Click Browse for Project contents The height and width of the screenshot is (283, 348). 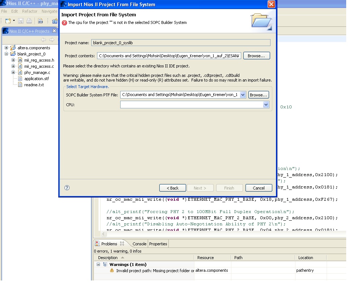click(x=256, y=56)
